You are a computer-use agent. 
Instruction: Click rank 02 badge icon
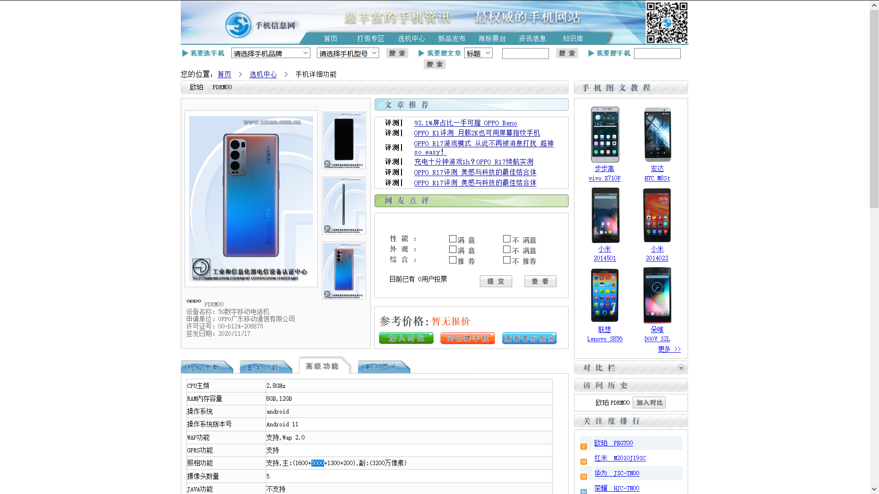[584, 462]
